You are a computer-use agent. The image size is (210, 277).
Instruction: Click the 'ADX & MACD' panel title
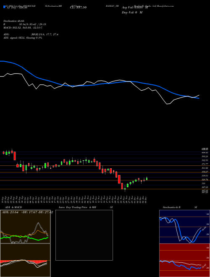tap(13, 207)
